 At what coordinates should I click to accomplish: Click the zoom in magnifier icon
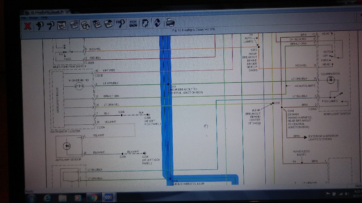click(39, 25)
